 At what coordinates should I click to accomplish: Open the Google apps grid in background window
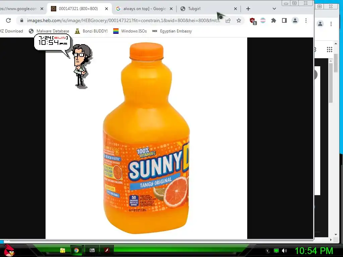pyautogui.click(x=330, y=50)
